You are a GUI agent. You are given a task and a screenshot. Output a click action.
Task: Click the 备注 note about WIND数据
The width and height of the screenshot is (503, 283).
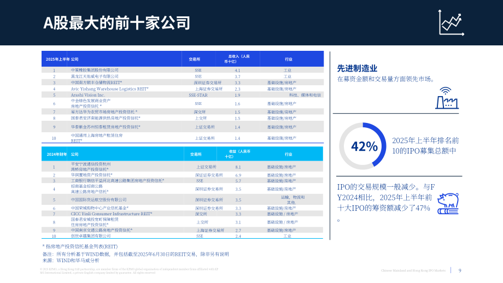pyautogui.click(x=136, y=254)
